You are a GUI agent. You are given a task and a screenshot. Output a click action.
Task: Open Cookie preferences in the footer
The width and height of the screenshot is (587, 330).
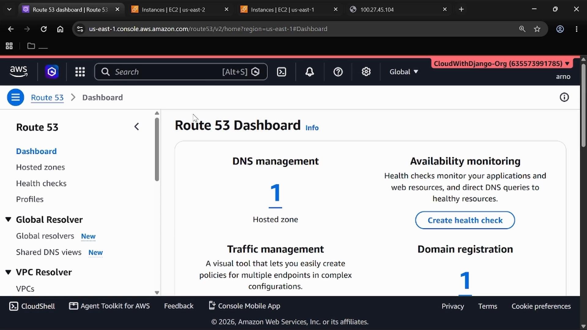[541, 306]
